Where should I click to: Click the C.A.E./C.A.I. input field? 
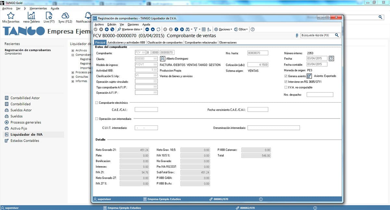pos(146,110)
